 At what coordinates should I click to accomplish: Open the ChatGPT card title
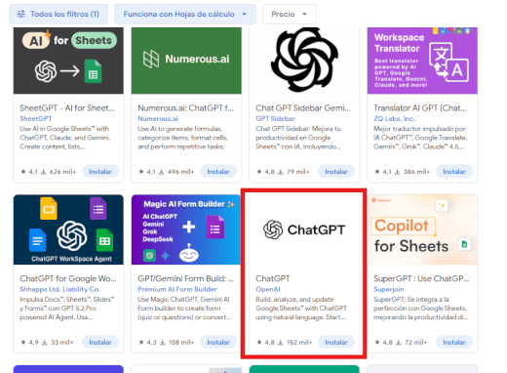(273, 278)
